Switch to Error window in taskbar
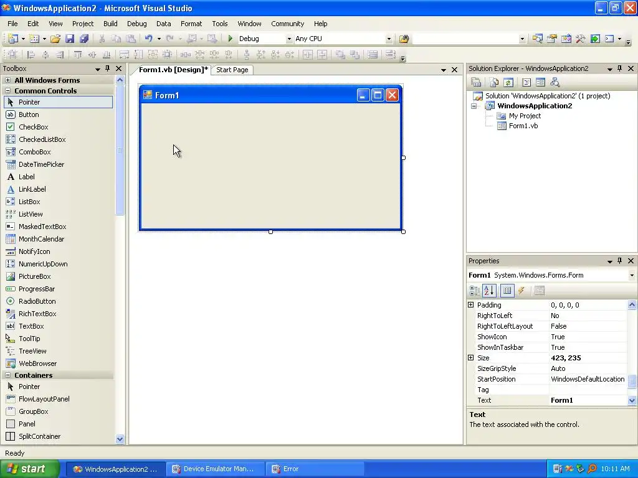The height and width of the screenshot is (478, 638). tap(315, 469)
